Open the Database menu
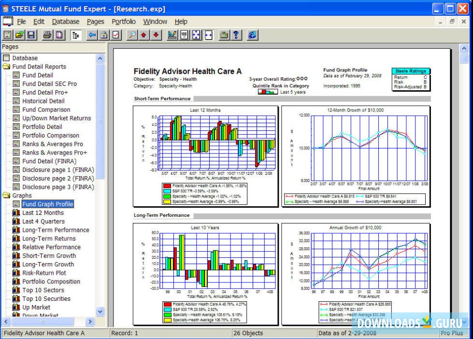 coord(65,22)
